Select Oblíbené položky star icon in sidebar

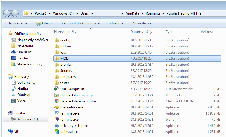[x=10, y=33]
